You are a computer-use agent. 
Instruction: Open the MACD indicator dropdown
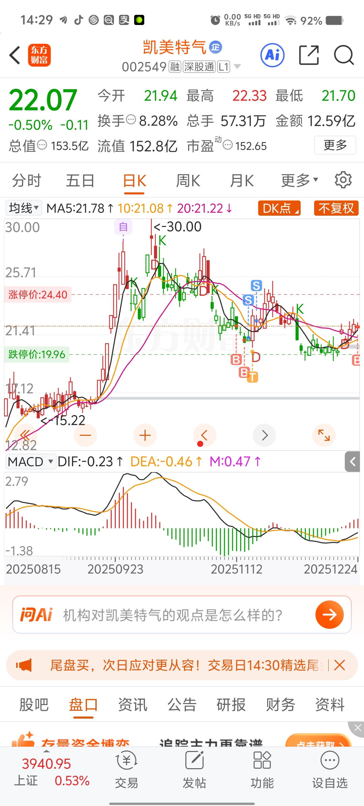31,461
